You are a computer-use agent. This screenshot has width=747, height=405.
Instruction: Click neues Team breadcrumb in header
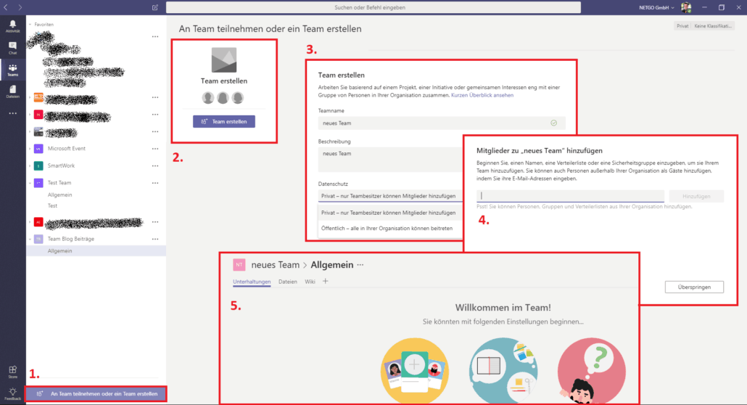tap(276, 265)
